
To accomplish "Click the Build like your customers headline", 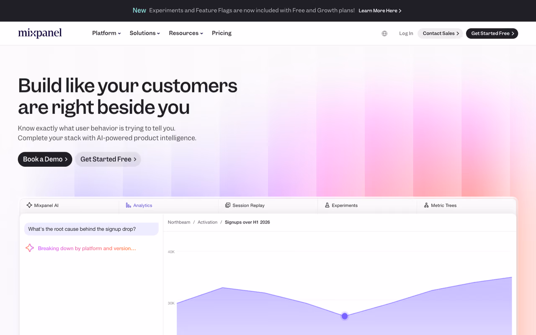I will (128, 96).
